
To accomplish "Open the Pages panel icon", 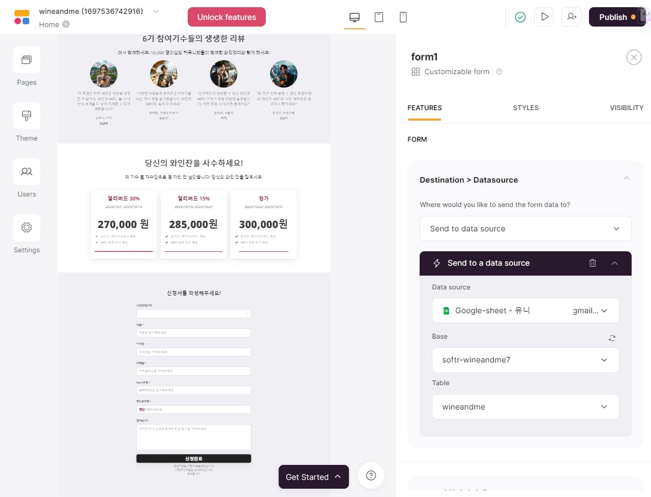I will pos(27,60).
